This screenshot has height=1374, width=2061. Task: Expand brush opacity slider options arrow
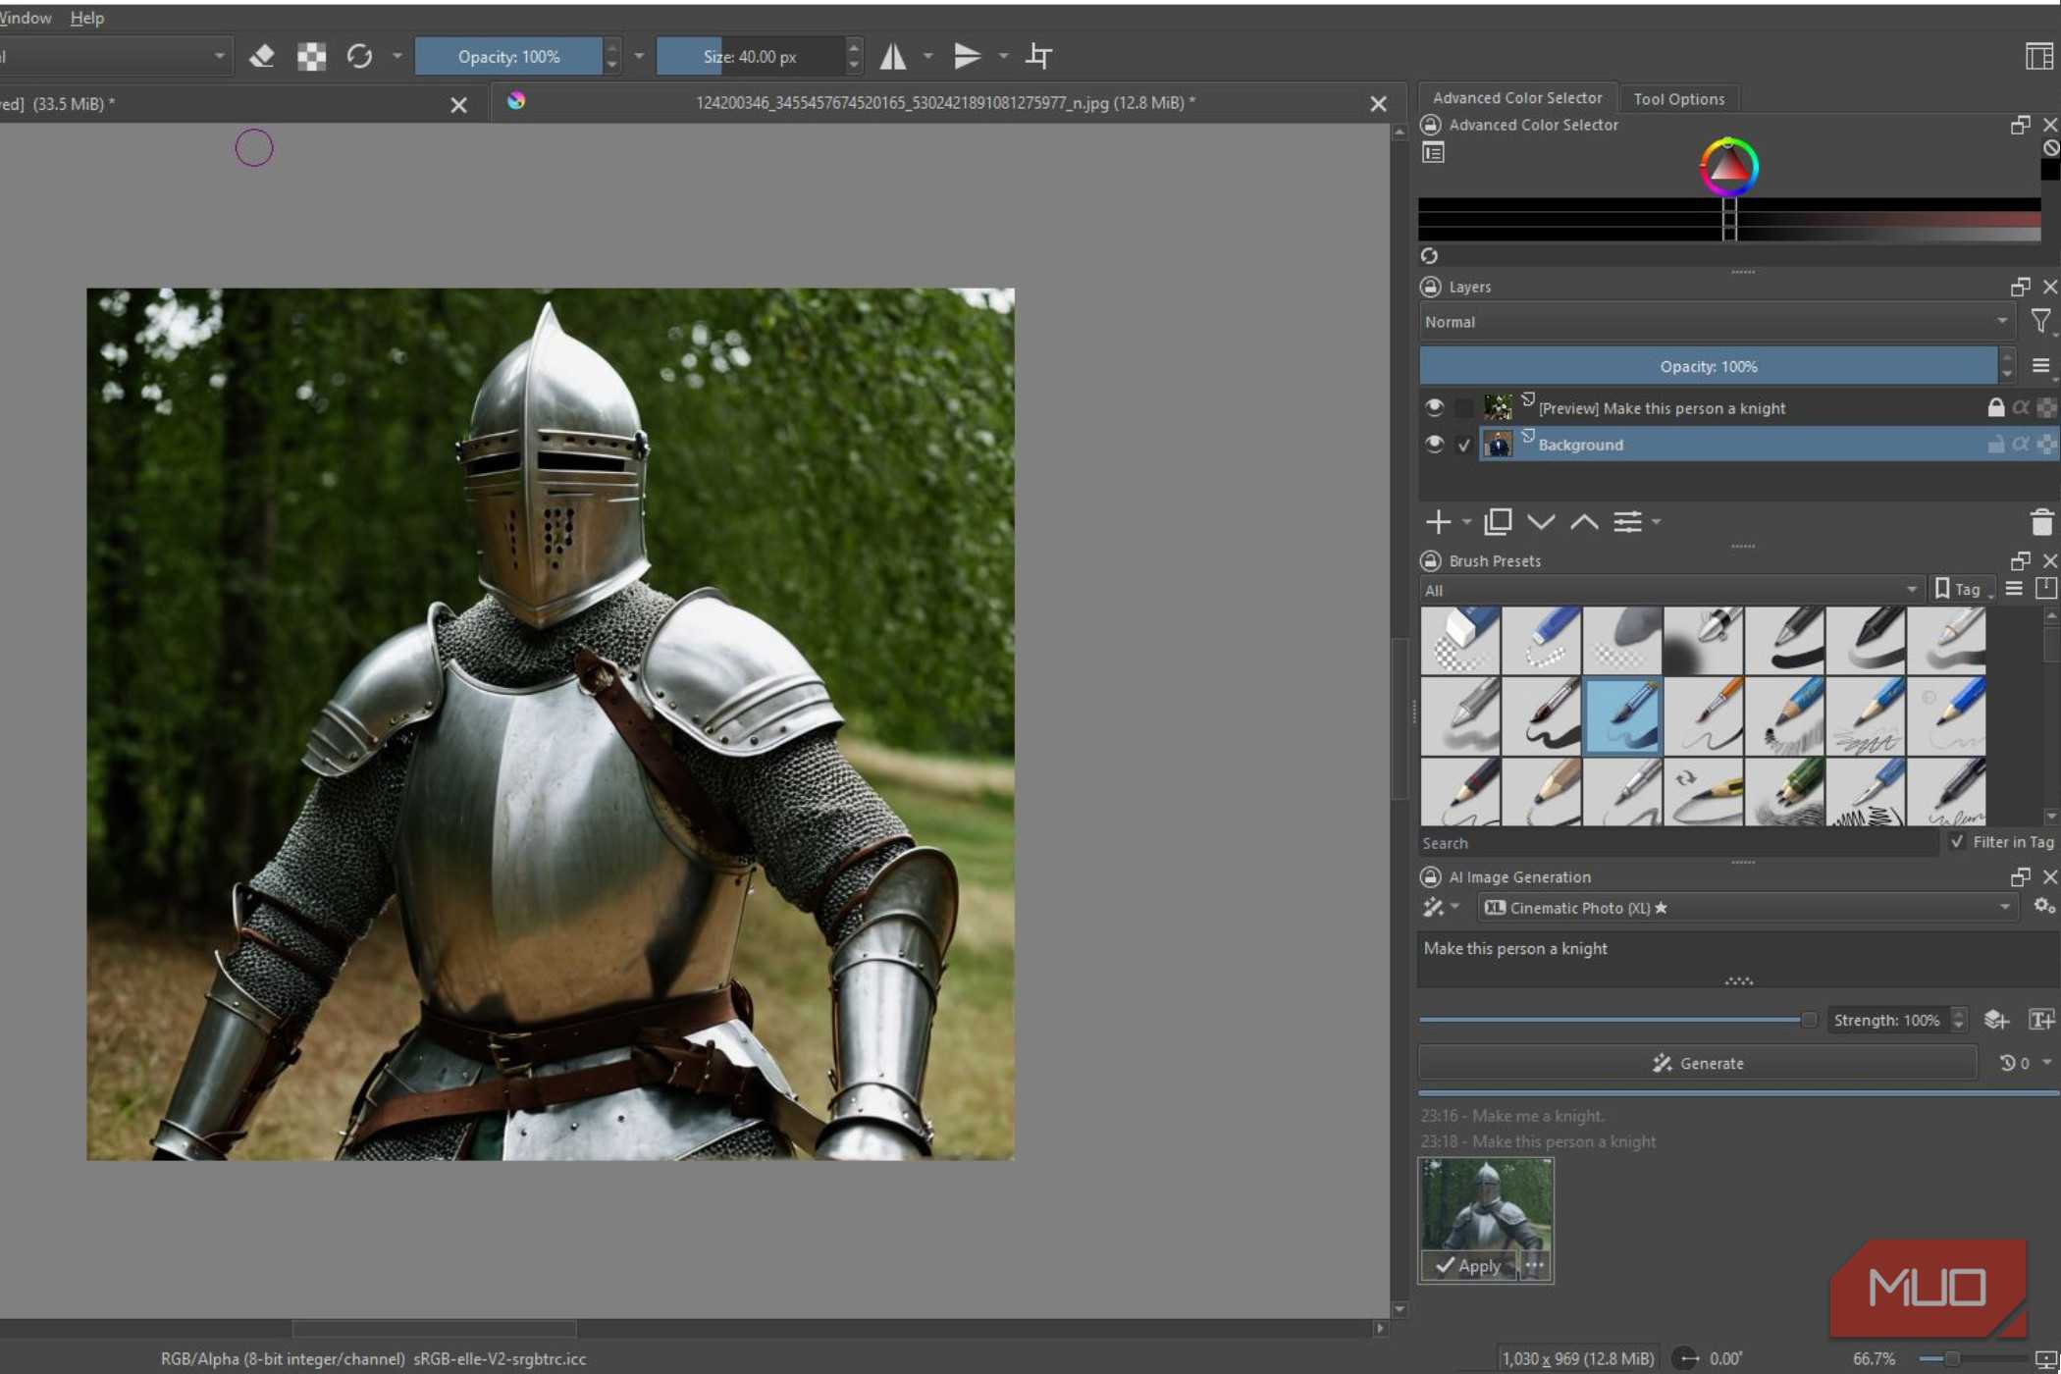pyautogui.click(x=639, y=57)
